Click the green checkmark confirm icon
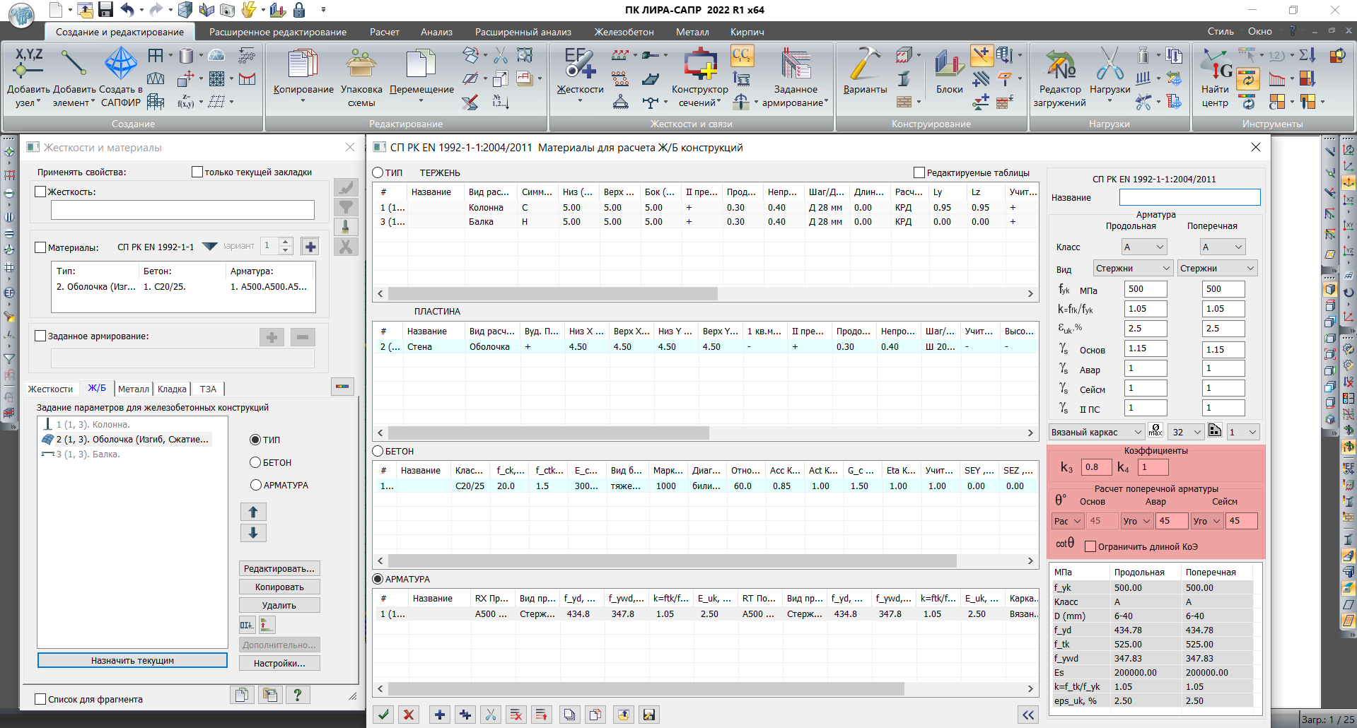 (383, 715)
